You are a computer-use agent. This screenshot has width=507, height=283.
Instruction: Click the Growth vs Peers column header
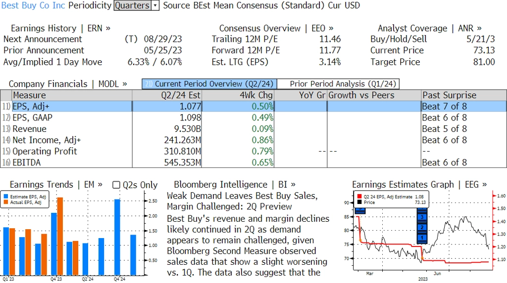[x=374, y=95]
